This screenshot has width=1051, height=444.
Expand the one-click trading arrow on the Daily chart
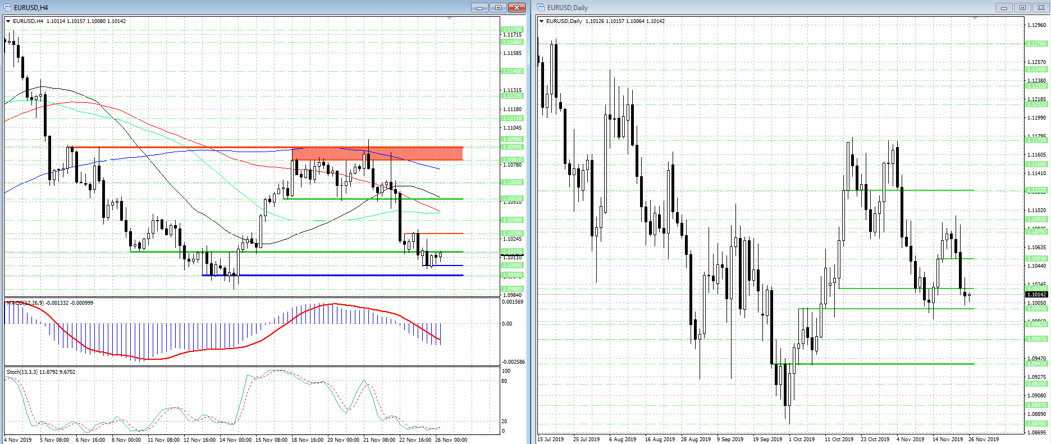point(542,21)
